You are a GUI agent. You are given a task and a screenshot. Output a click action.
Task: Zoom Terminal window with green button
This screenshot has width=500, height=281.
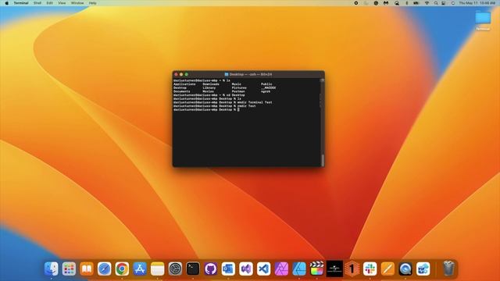click(187, 74)
